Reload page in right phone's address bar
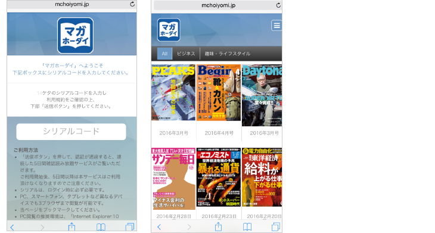The height and width of the screenshot is (233, 435). [x=278, y=5]
